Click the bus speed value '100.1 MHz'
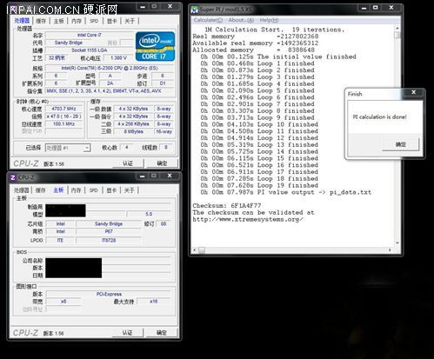 (x=63, y=123)
